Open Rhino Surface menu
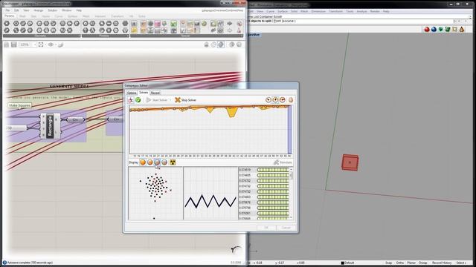Screen dimensions: 476x267 coord(283,11)
